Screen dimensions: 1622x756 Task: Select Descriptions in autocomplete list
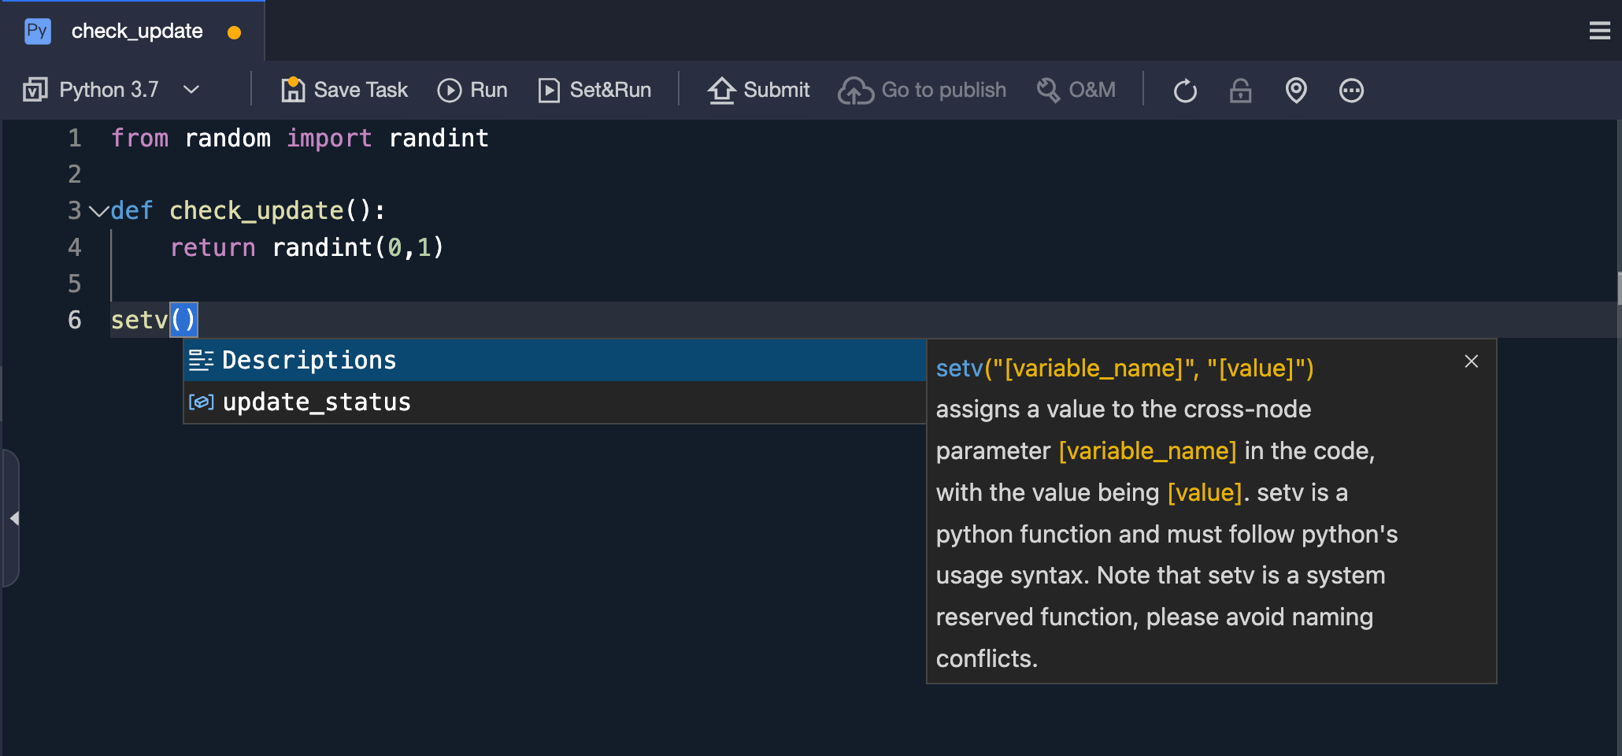coord(309,361)
